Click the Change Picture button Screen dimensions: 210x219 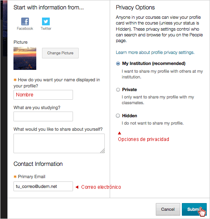coord(60,53)
